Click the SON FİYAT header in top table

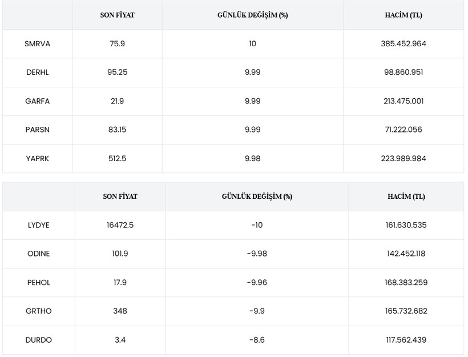118,15
